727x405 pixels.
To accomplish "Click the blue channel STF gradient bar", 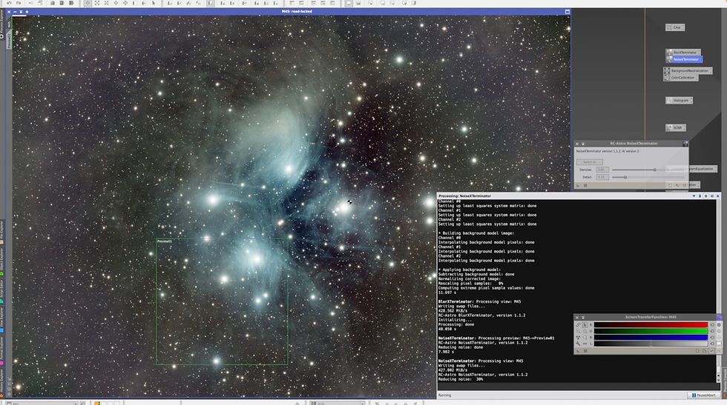I will (x=651, y=338).
